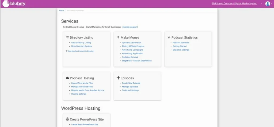Click Create New Episode
The height and width of the screenshot is (127, 274).
131,83
